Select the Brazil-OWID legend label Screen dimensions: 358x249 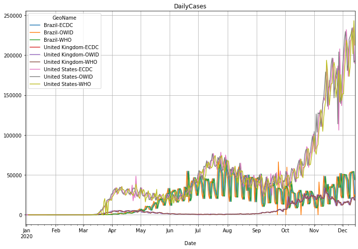click(59, 32)
